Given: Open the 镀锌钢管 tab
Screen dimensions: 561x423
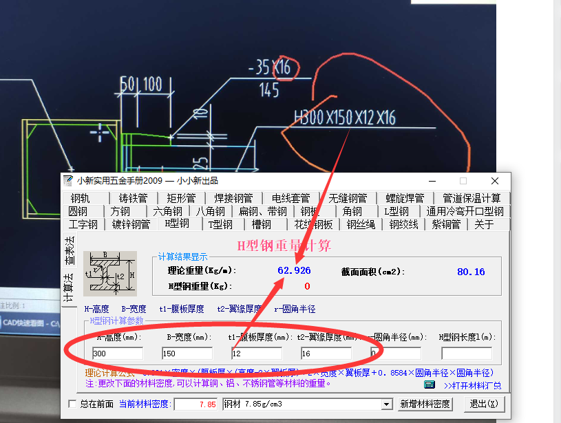Looking at the screenshot, I should [x=131, y=224].
